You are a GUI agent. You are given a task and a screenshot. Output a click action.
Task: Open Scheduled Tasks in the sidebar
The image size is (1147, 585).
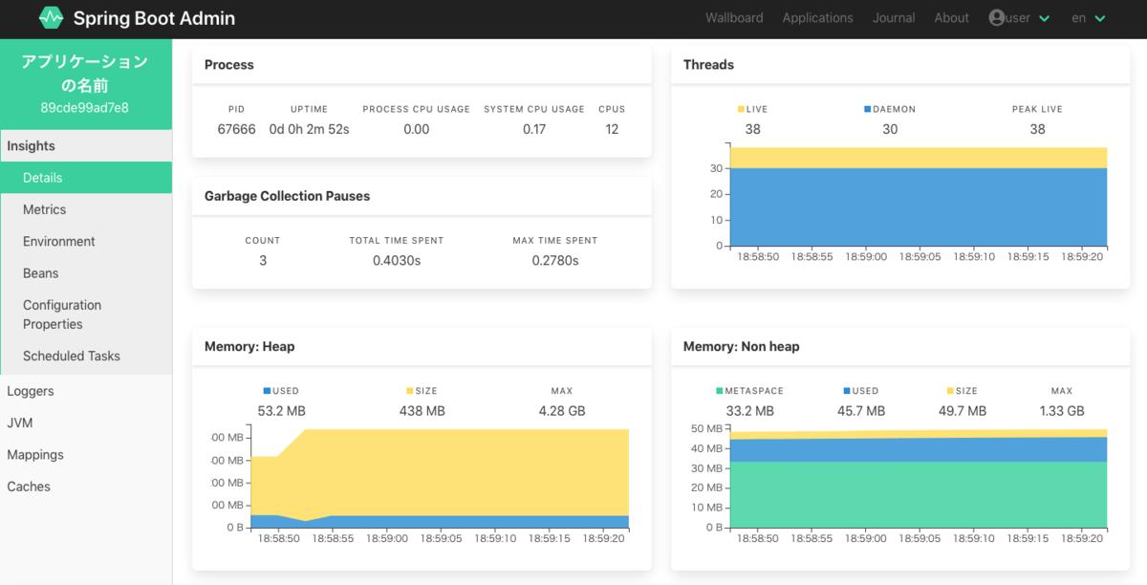click(x=86, y=356)
